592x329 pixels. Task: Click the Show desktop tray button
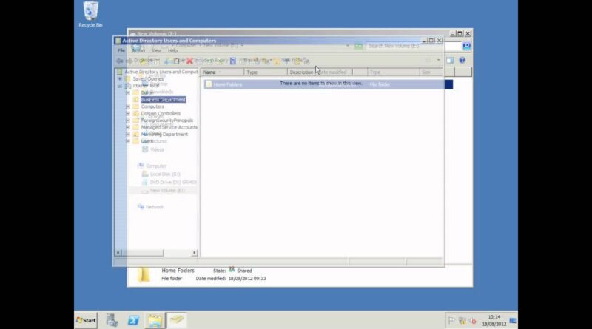tap(513, 321)
